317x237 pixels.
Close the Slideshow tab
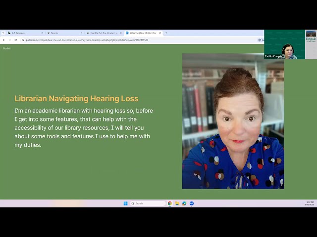tap(160, 33)
